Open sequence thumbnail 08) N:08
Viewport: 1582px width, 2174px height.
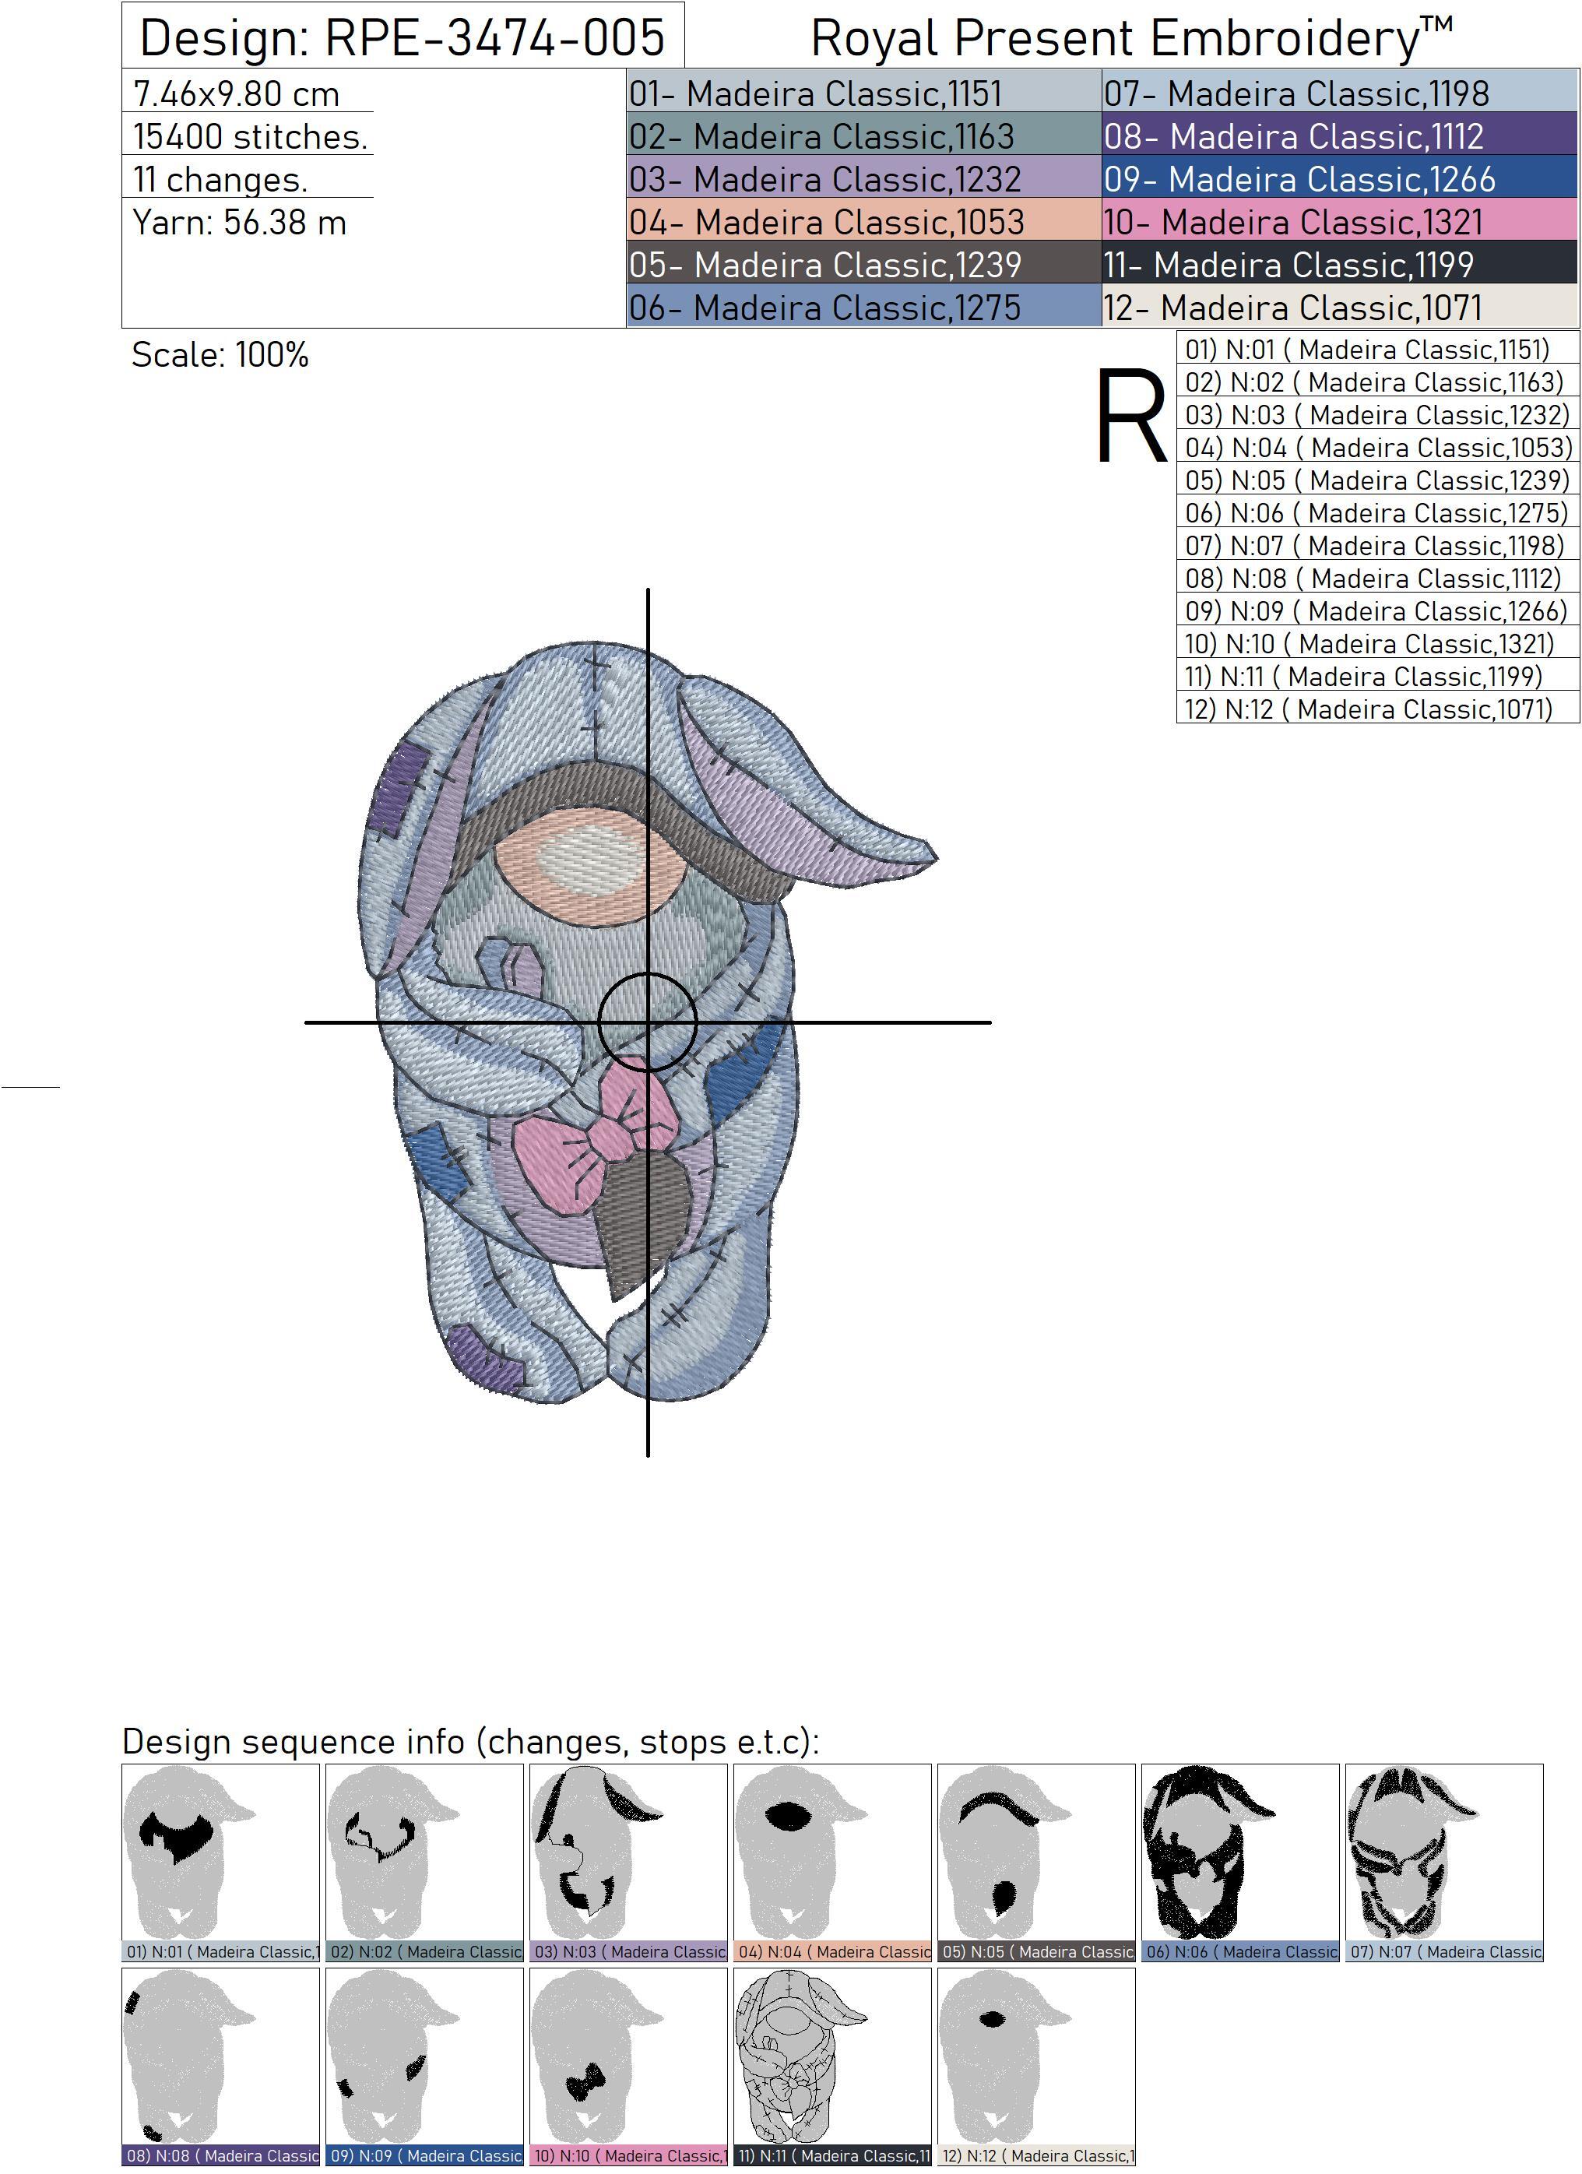click(220, 2066)
